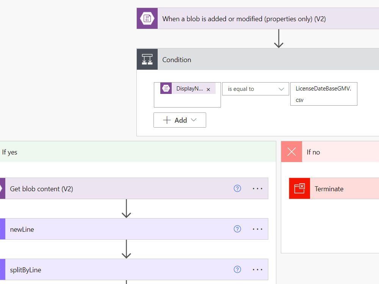Viewport: 379px width, 284px height.
Task: Open newLine action ellipsis menu
Action: tap(258, 229)
